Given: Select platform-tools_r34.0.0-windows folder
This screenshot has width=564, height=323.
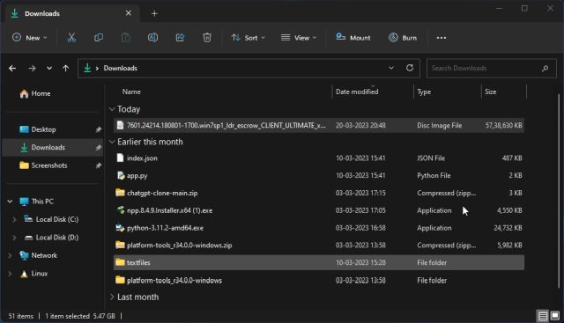Looking at the screenshot, I should (x=319, y=280).
